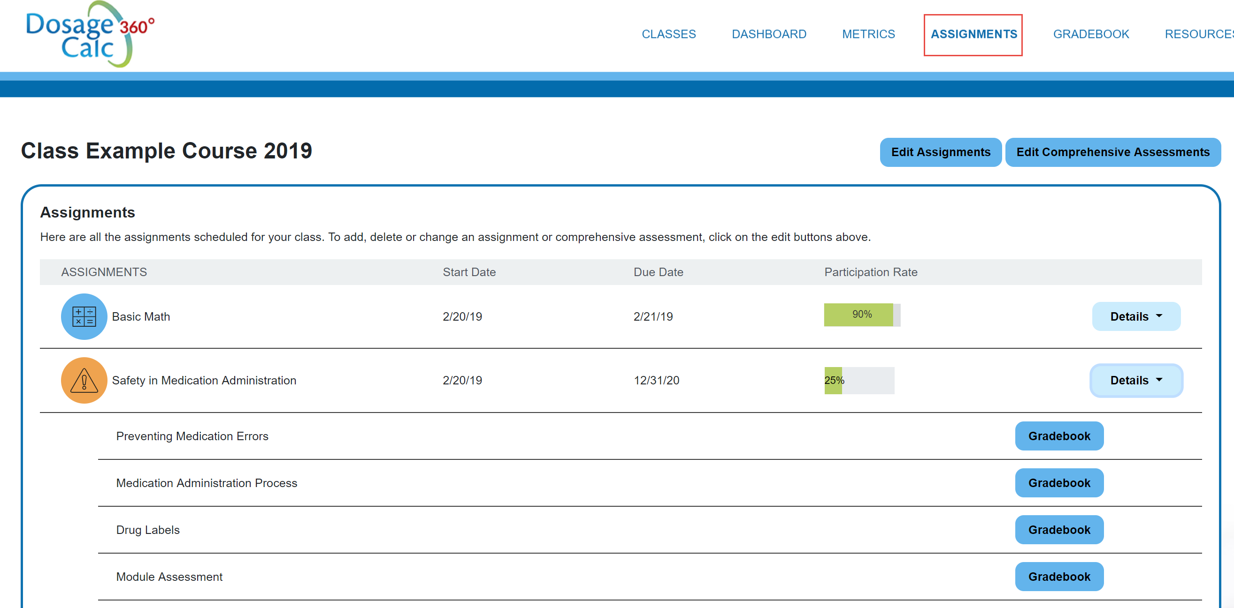Collapse Details for Safety in Medication Administration
The image size is (1234, 608).
(1136, 380)
